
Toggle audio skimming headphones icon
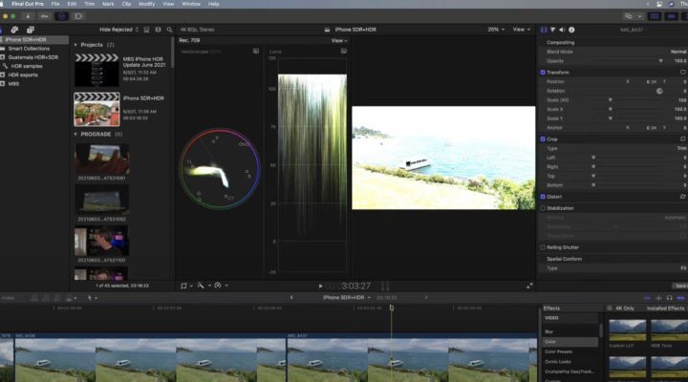(x=670, y=298)
